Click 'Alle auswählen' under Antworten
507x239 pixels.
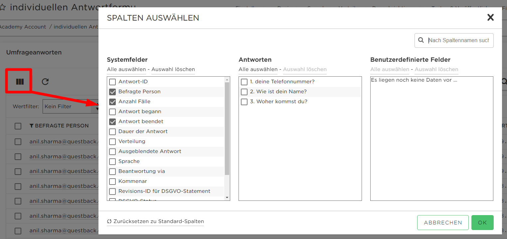[x=258, y=69]
